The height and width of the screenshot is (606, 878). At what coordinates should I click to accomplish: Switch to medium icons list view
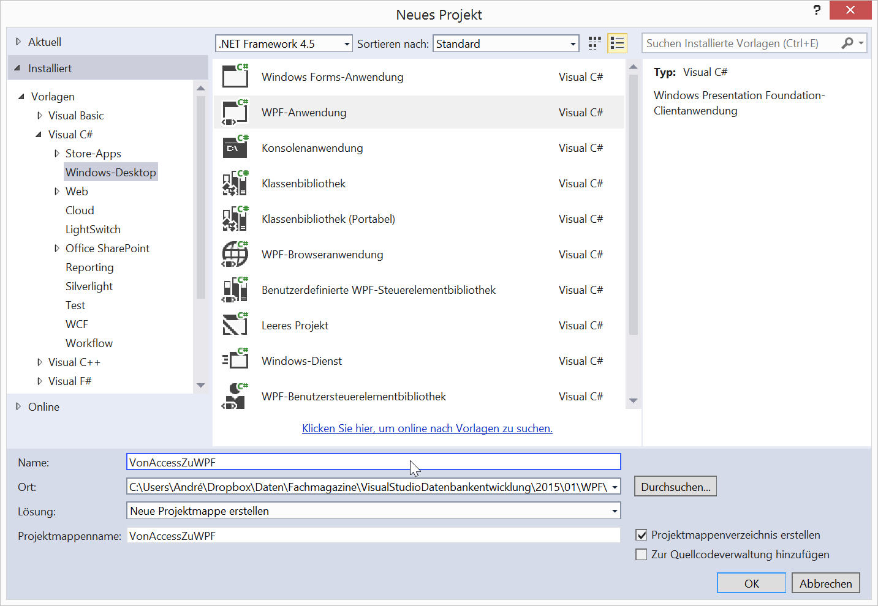617,43
